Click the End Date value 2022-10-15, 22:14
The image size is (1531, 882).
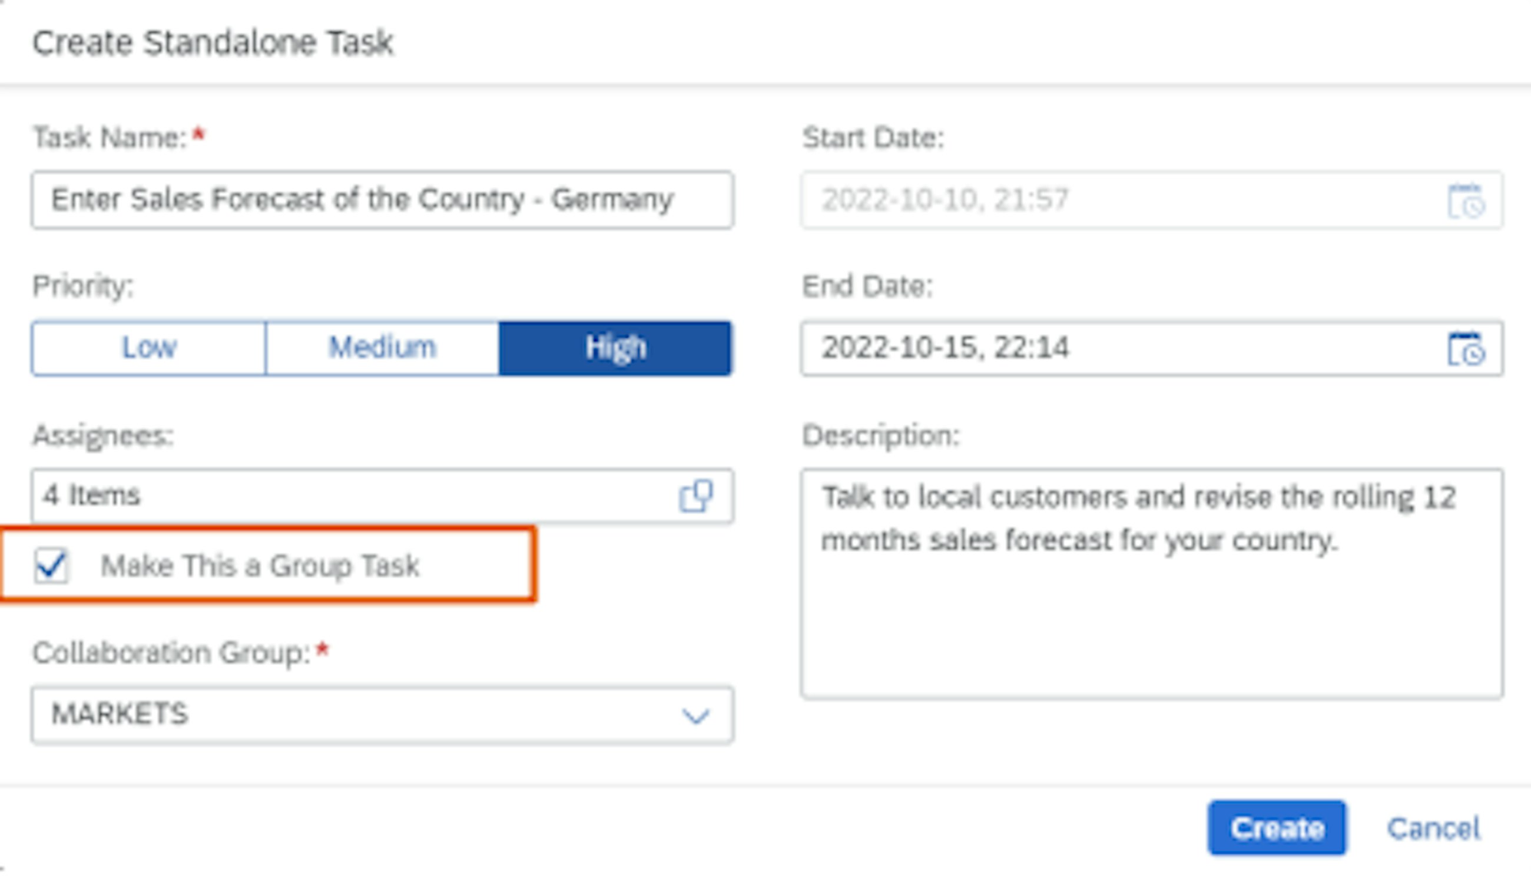(945, 348)
